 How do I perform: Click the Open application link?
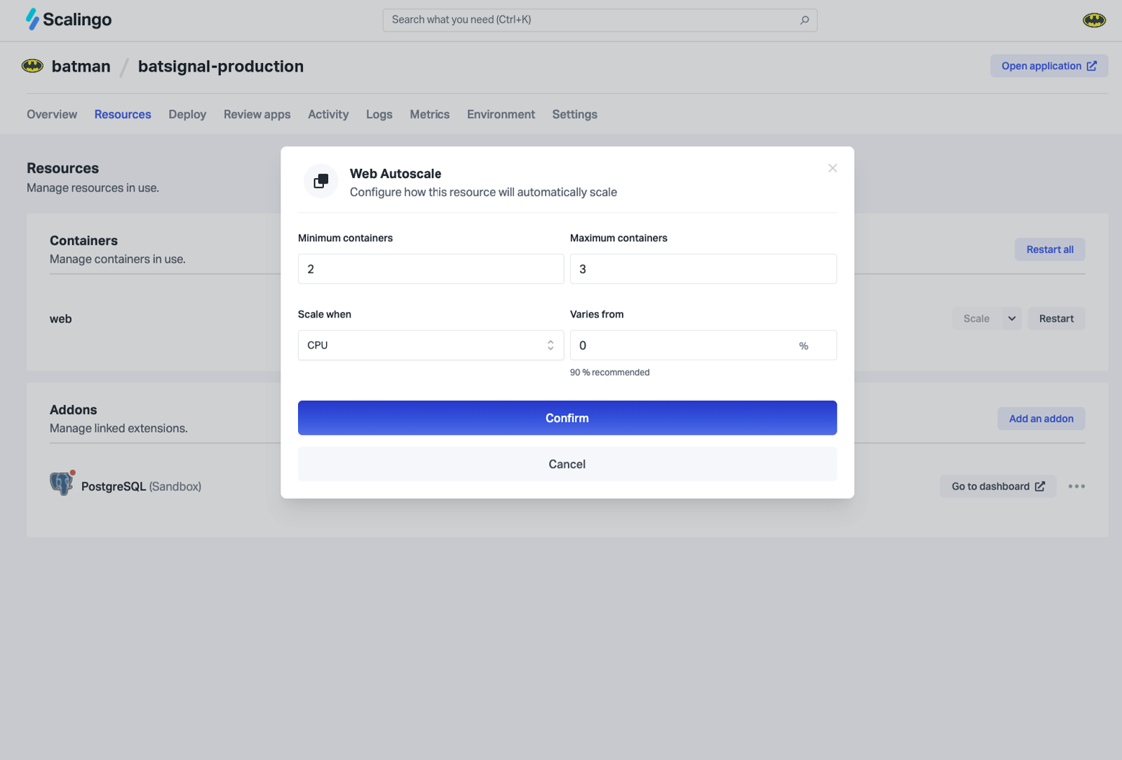point(1048,66)
